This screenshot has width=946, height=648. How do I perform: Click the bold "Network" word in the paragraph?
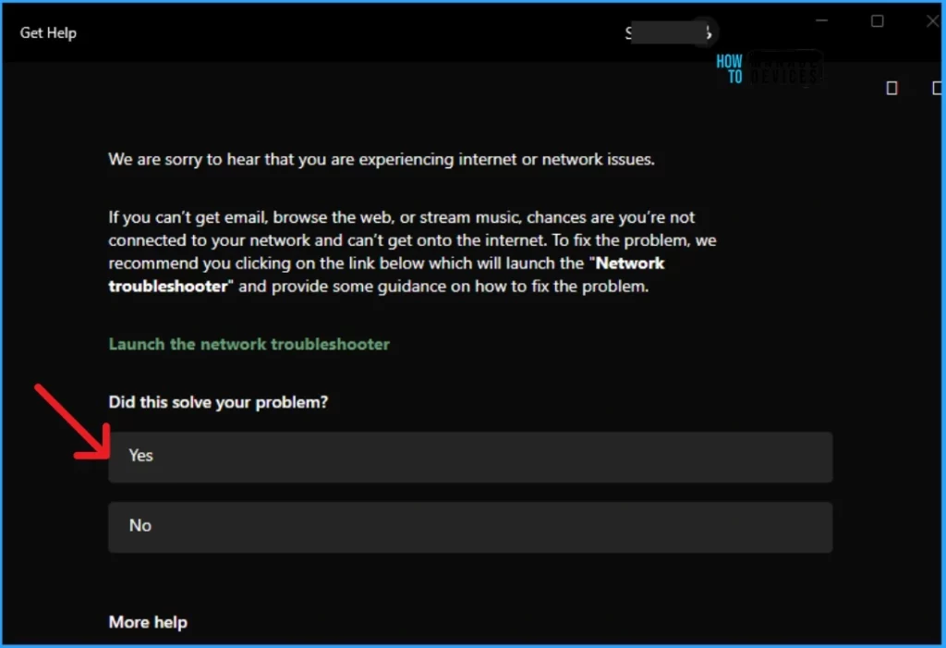630,263
